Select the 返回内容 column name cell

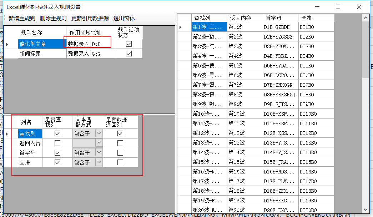pyautogui.click(x=30, y=143)
